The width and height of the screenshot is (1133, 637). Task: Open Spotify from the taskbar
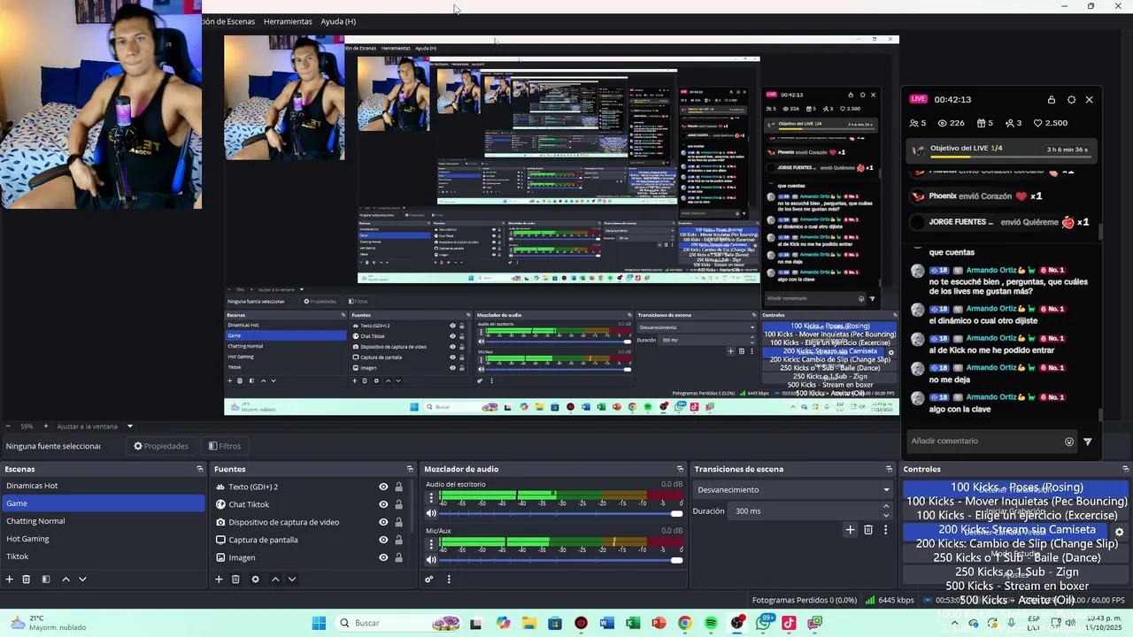point(712,624)
